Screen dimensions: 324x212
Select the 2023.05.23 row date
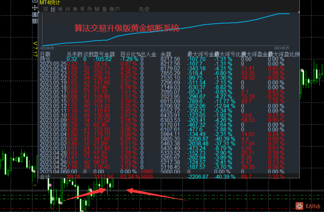(x=53, y=73)
